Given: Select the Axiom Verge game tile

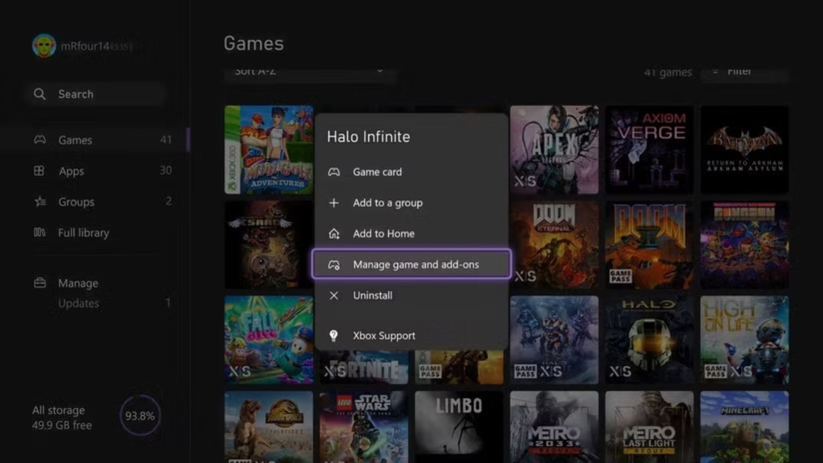Looking at the screenshot, I should tap(649, 149).
